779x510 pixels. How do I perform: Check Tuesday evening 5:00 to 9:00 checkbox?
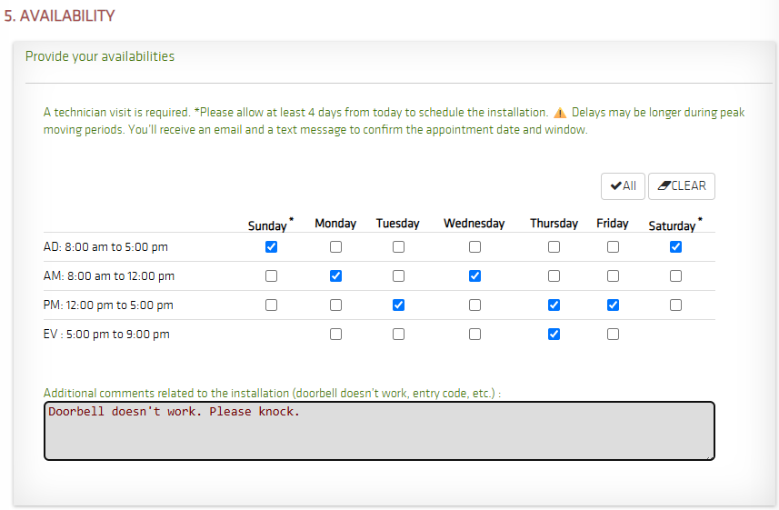click(398, 334)
